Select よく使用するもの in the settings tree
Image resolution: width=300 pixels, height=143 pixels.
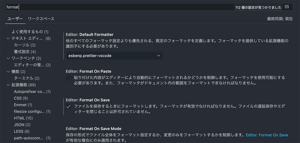tap(30, 32)
